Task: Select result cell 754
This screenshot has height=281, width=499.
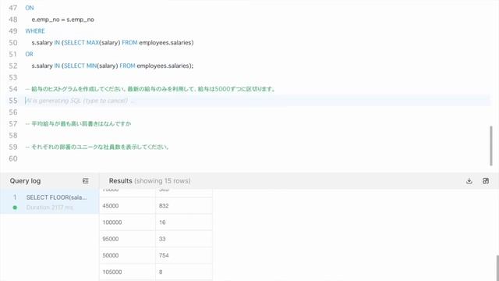Action: (x=184, y=255)
